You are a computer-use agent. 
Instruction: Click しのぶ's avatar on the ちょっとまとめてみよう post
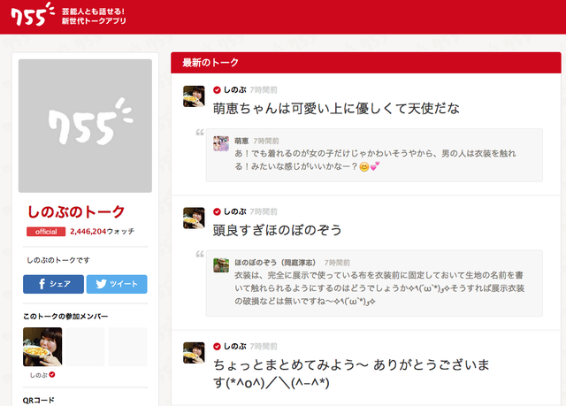click(194, 353)
